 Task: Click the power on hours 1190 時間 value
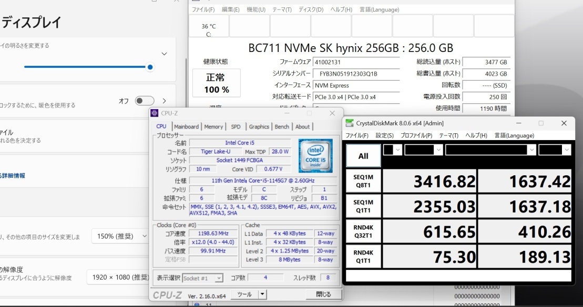coord(486,109)
